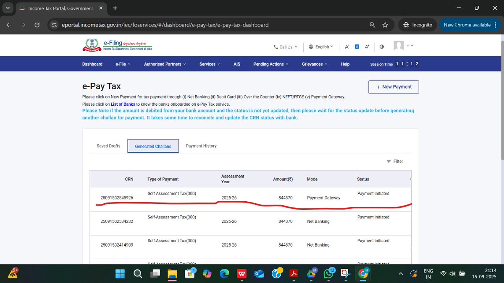Screen dimensions: 504x283
Task: Click the Incognito indicator
Action: pos(417,25)
